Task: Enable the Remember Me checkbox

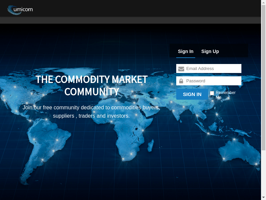Action: click(212, 93)
